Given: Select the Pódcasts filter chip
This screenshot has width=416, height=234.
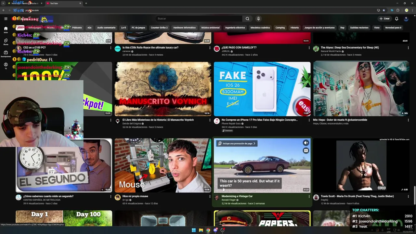Looking at the screenshot, I should [x=77, y=28].
